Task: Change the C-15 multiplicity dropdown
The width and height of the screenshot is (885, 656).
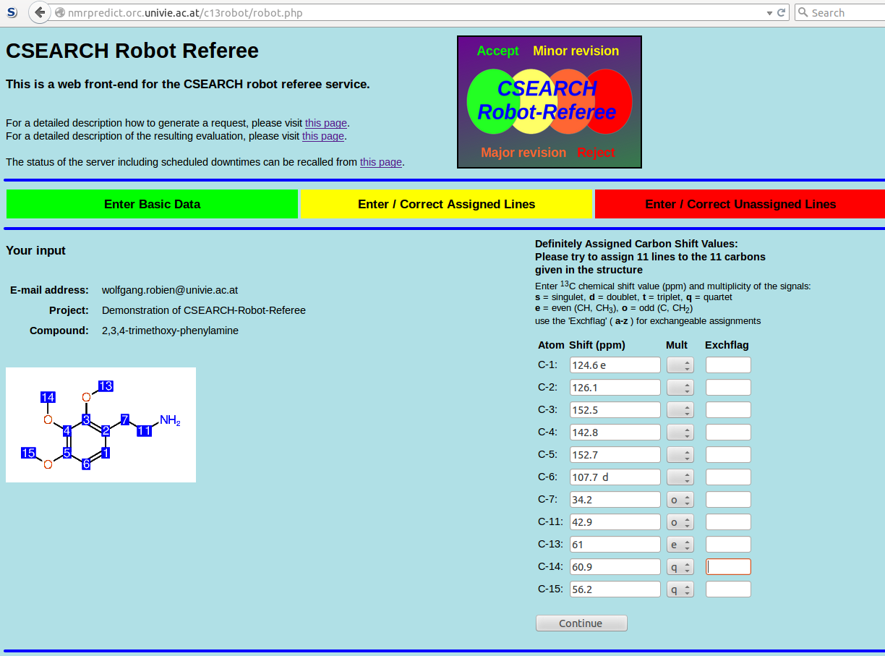Action: coord(680,589)
